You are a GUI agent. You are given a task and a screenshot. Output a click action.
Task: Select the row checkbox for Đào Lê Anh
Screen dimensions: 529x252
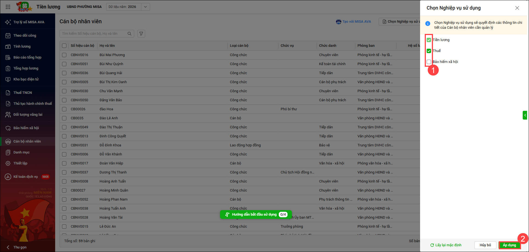64,118
